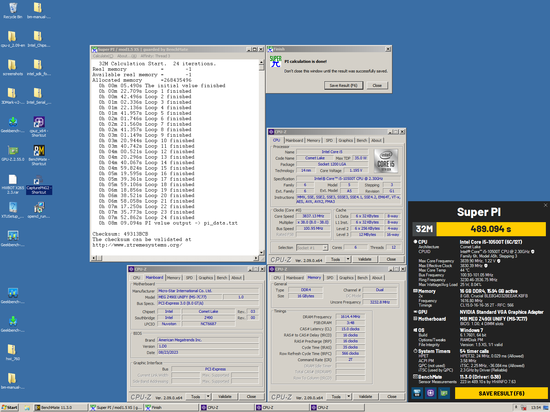Open the screenshots folder icon

point(13,68)
